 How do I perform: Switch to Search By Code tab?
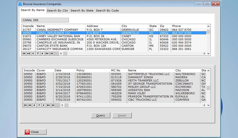107,11
